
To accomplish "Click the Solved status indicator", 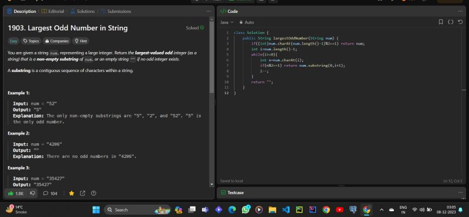I will (x=195, y=27).
